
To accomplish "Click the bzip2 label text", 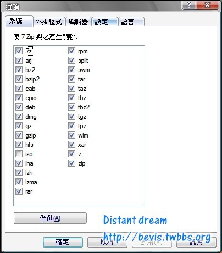I will (x=32, y=79).
